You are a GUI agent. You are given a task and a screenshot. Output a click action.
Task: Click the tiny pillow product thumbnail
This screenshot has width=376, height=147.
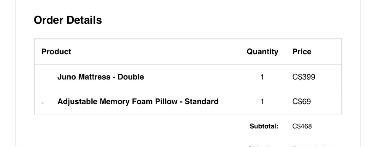43,103
